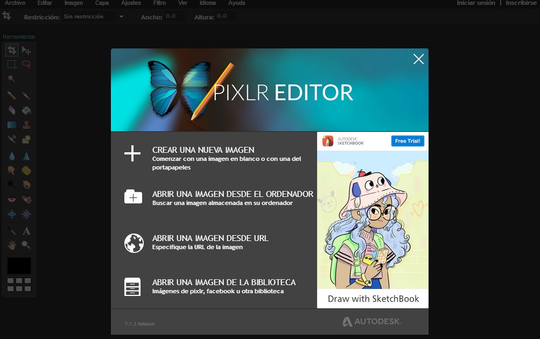Click the "7.1.3 Release" version text
The image size is (540, 339).
click(x=139, y=324)
